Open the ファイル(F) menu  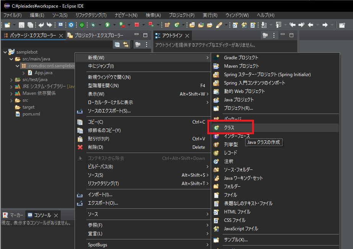pyautogui.click(x=13, y=15)
